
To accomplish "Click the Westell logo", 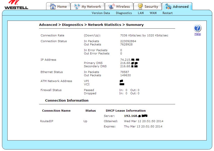I will (x=16, y=5).
